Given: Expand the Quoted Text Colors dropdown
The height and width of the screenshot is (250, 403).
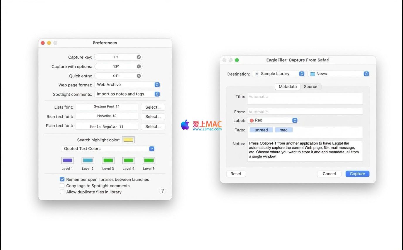Looking at the screenshot, I should click(108, 149).
